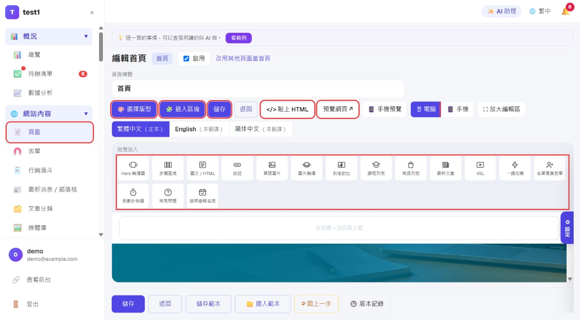Select the 前後對比 block

(341, 169)
